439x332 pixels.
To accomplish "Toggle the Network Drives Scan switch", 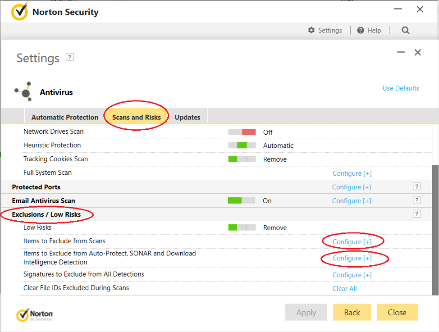I will pyautogui.click(x=242, y=132).
